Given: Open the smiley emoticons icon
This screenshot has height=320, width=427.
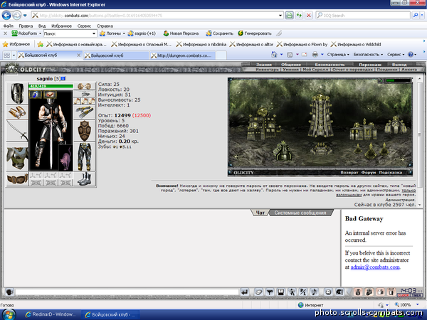Looking at the screenshot, I should (x=328, y=292).
